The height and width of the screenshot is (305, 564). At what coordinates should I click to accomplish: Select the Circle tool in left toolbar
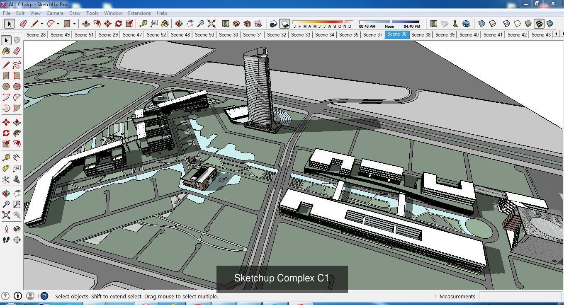pos(6,87)
